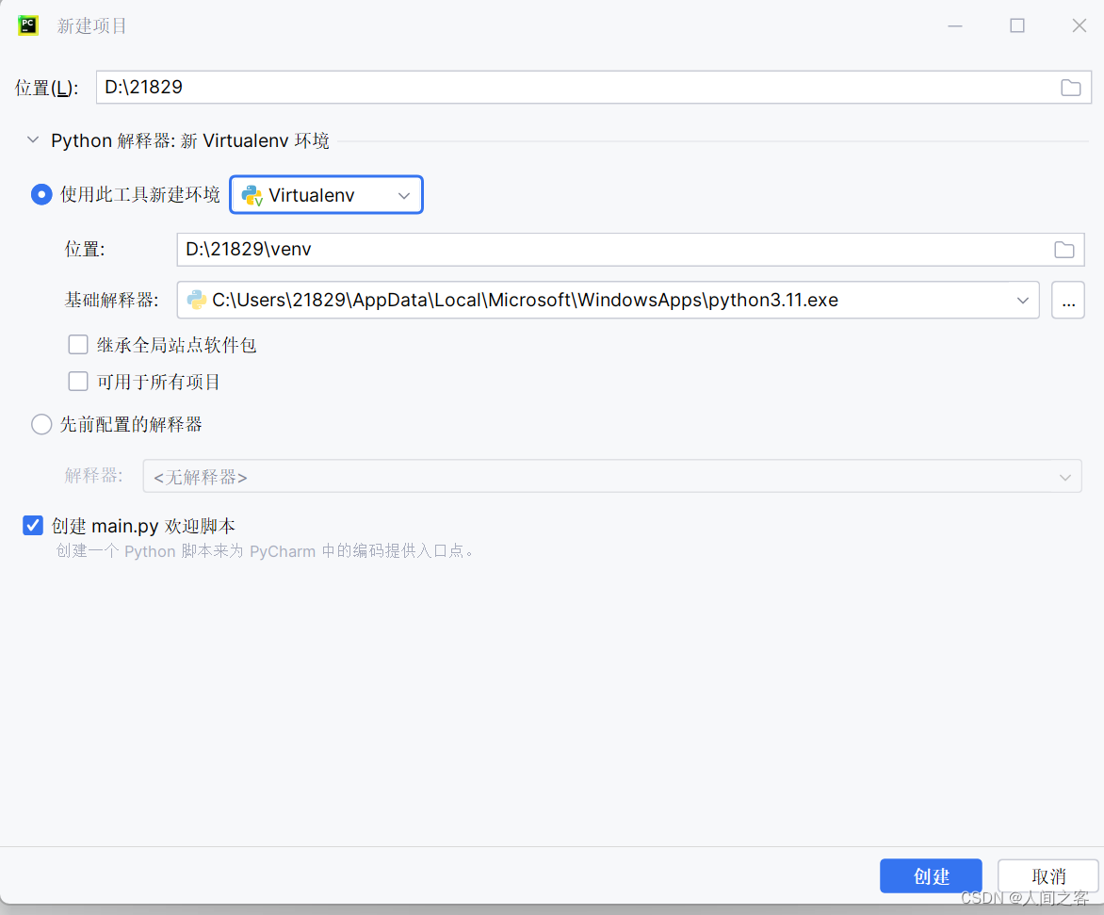Click the PyCharm logo icon in title bar
Viewport: 1104px width, 915px height.
(x=28, y=25)
